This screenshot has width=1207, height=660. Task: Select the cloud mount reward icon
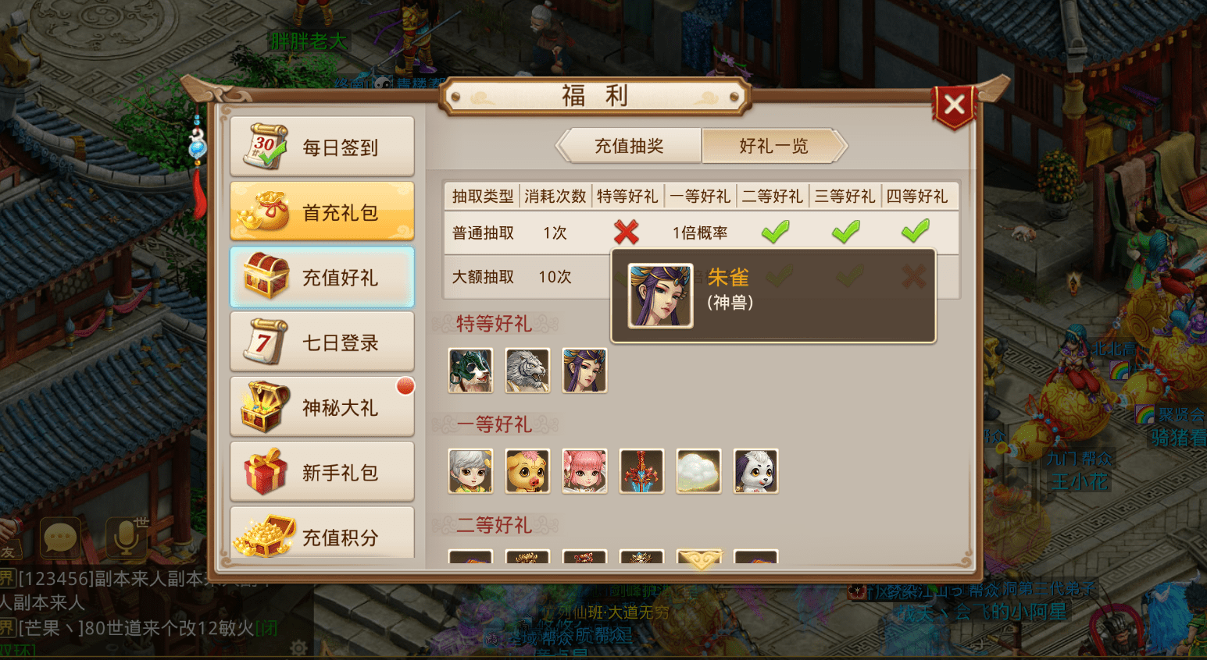698,470
